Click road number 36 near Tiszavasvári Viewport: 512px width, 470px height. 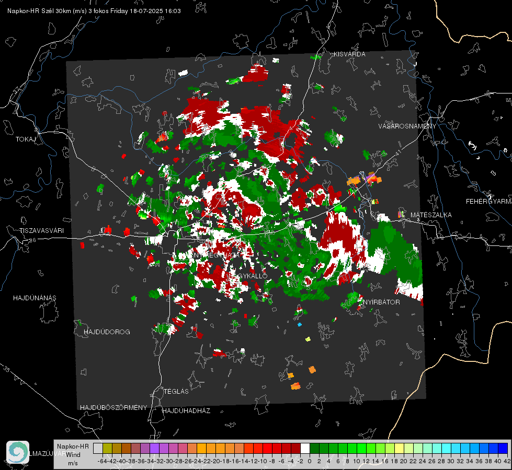click(x=32, y=240)
